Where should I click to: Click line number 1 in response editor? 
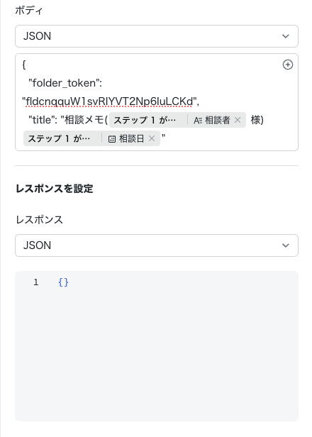[x=36, y=282]
